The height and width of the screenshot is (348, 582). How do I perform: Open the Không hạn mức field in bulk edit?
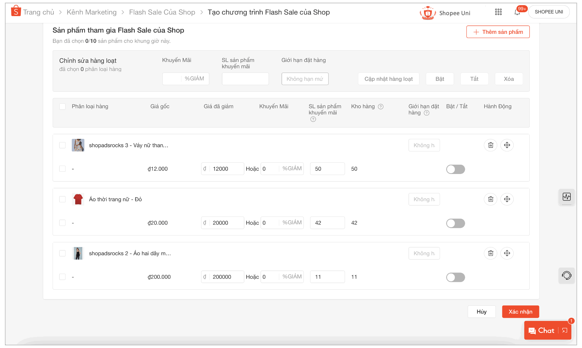(305, 79)
